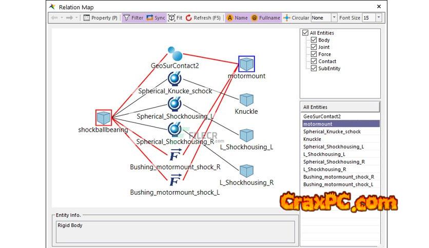Click the back navigation arrow
Viewport: 429px width, 248px height.
click(54, 18)
